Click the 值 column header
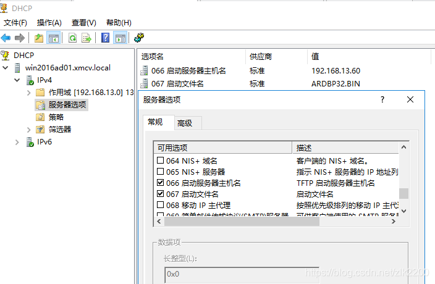This screenshot has height=284, width=435. pyautogui.click(x=369, y=57)
